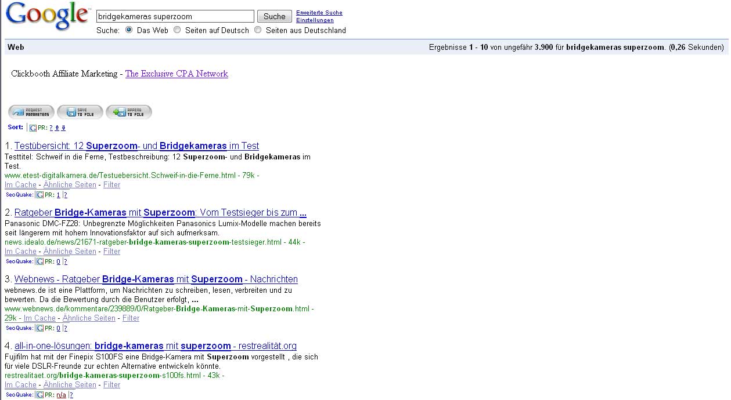Click 'Filter' under restrealitaet.org result
Screen dimensions: 731x400
[112, 385]
